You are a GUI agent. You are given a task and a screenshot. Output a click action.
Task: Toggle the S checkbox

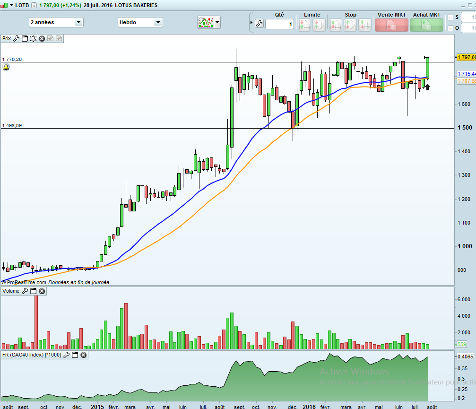[x=450, y=17]
